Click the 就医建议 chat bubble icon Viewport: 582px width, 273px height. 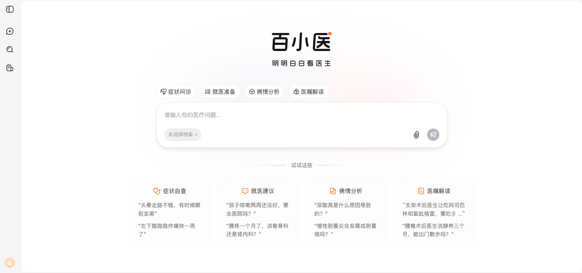tap(245, 191)
